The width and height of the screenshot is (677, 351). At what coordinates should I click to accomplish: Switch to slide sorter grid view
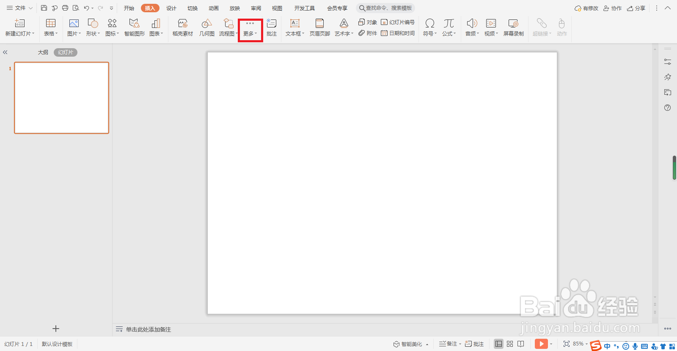click(510, 344)
